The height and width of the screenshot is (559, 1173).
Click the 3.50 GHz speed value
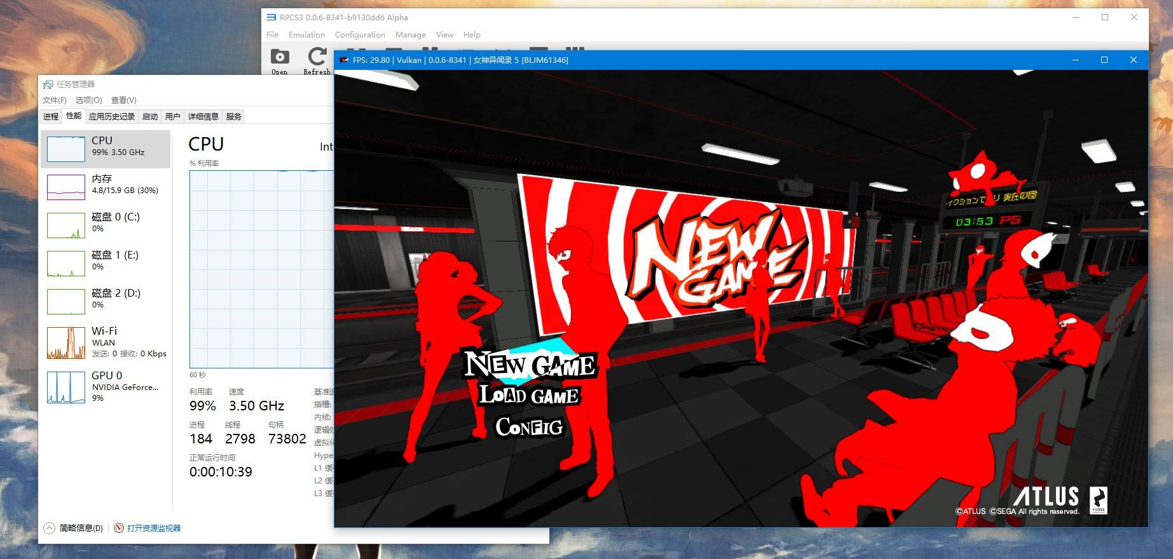(256, 405)
